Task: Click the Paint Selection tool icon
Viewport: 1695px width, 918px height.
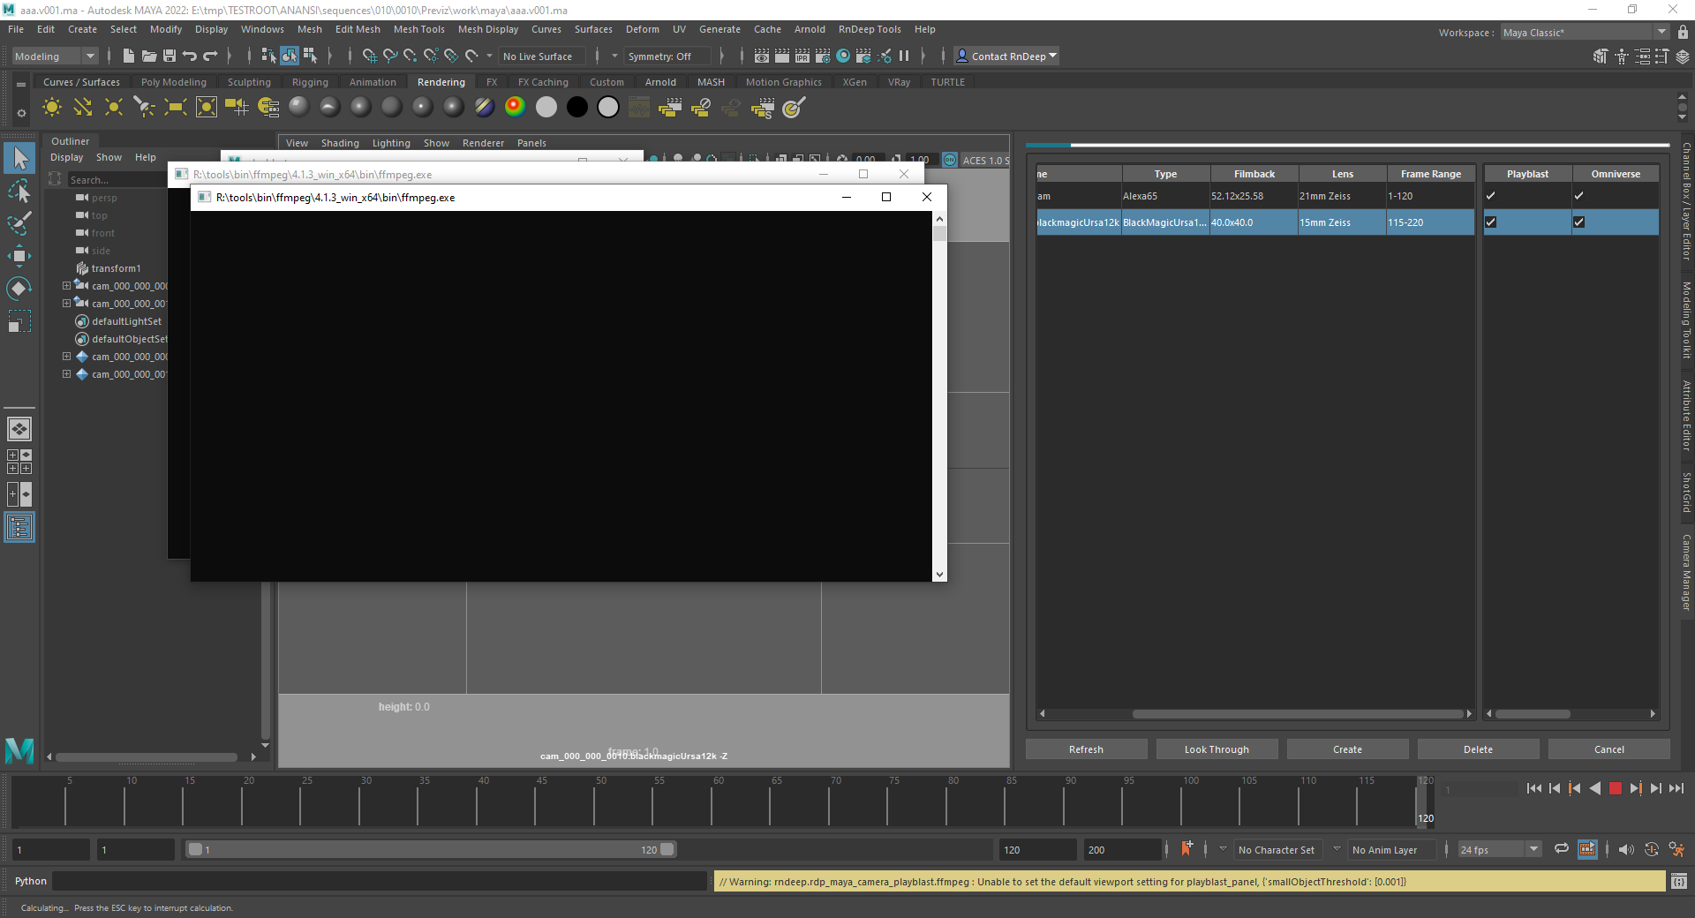Action: [19, 223]
